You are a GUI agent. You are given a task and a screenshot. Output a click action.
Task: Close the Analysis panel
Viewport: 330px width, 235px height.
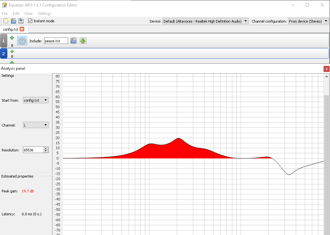pyautogui.click(x=326, y=69)
